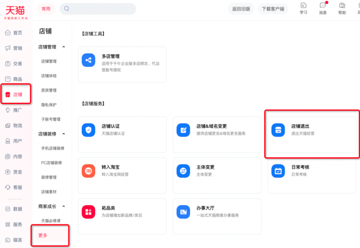This screenshot has height=248, width=360.
Task: Click the 为店铺增加新品牌/类目 description text
Action: pyautogui.click(x=122, y=215)
